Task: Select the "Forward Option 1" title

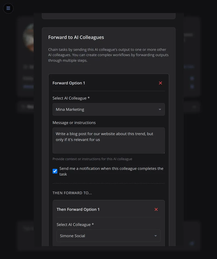Action: tap(69, 83)
